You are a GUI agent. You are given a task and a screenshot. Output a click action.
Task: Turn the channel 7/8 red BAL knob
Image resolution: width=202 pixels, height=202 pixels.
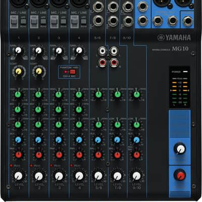[x=118, y=155]
